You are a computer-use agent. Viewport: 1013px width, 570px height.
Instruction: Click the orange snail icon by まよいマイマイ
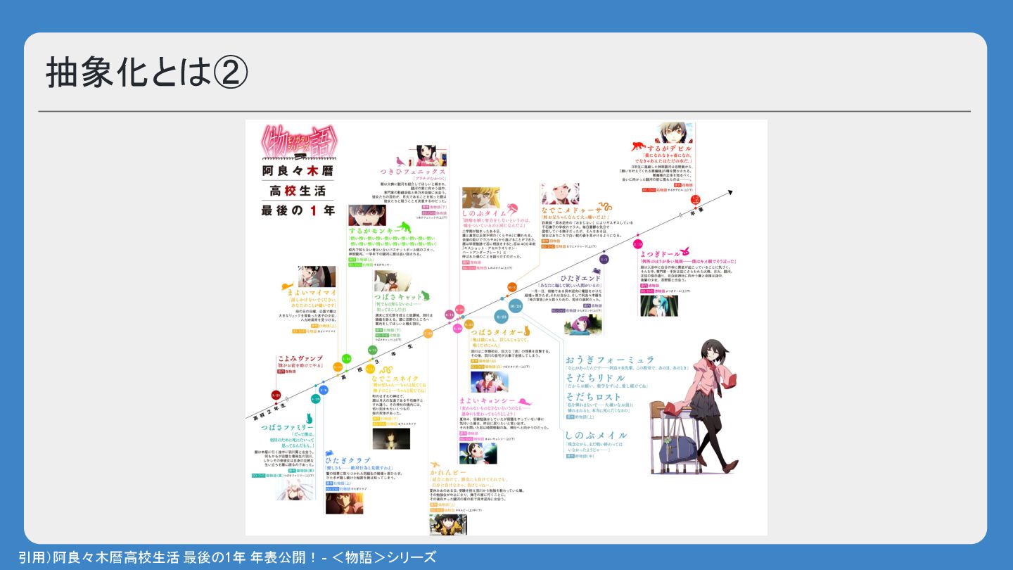click(x=286, y=286)
